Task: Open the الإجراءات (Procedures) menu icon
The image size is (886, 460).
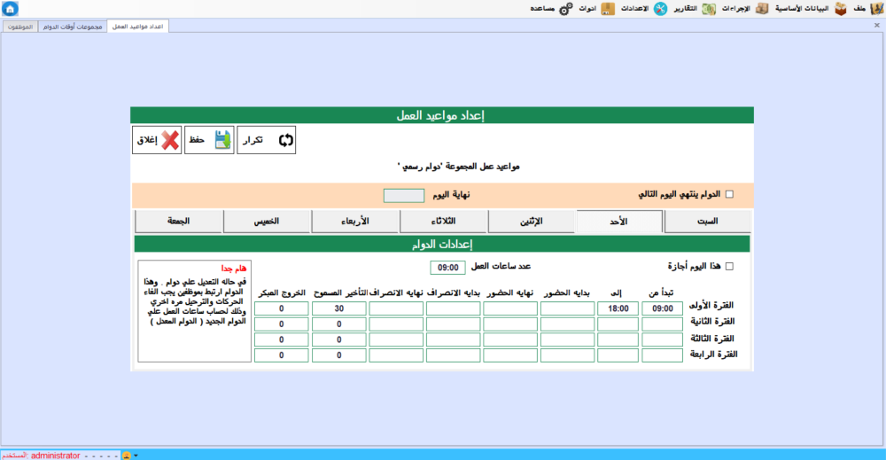Action: tap(762, 9)
